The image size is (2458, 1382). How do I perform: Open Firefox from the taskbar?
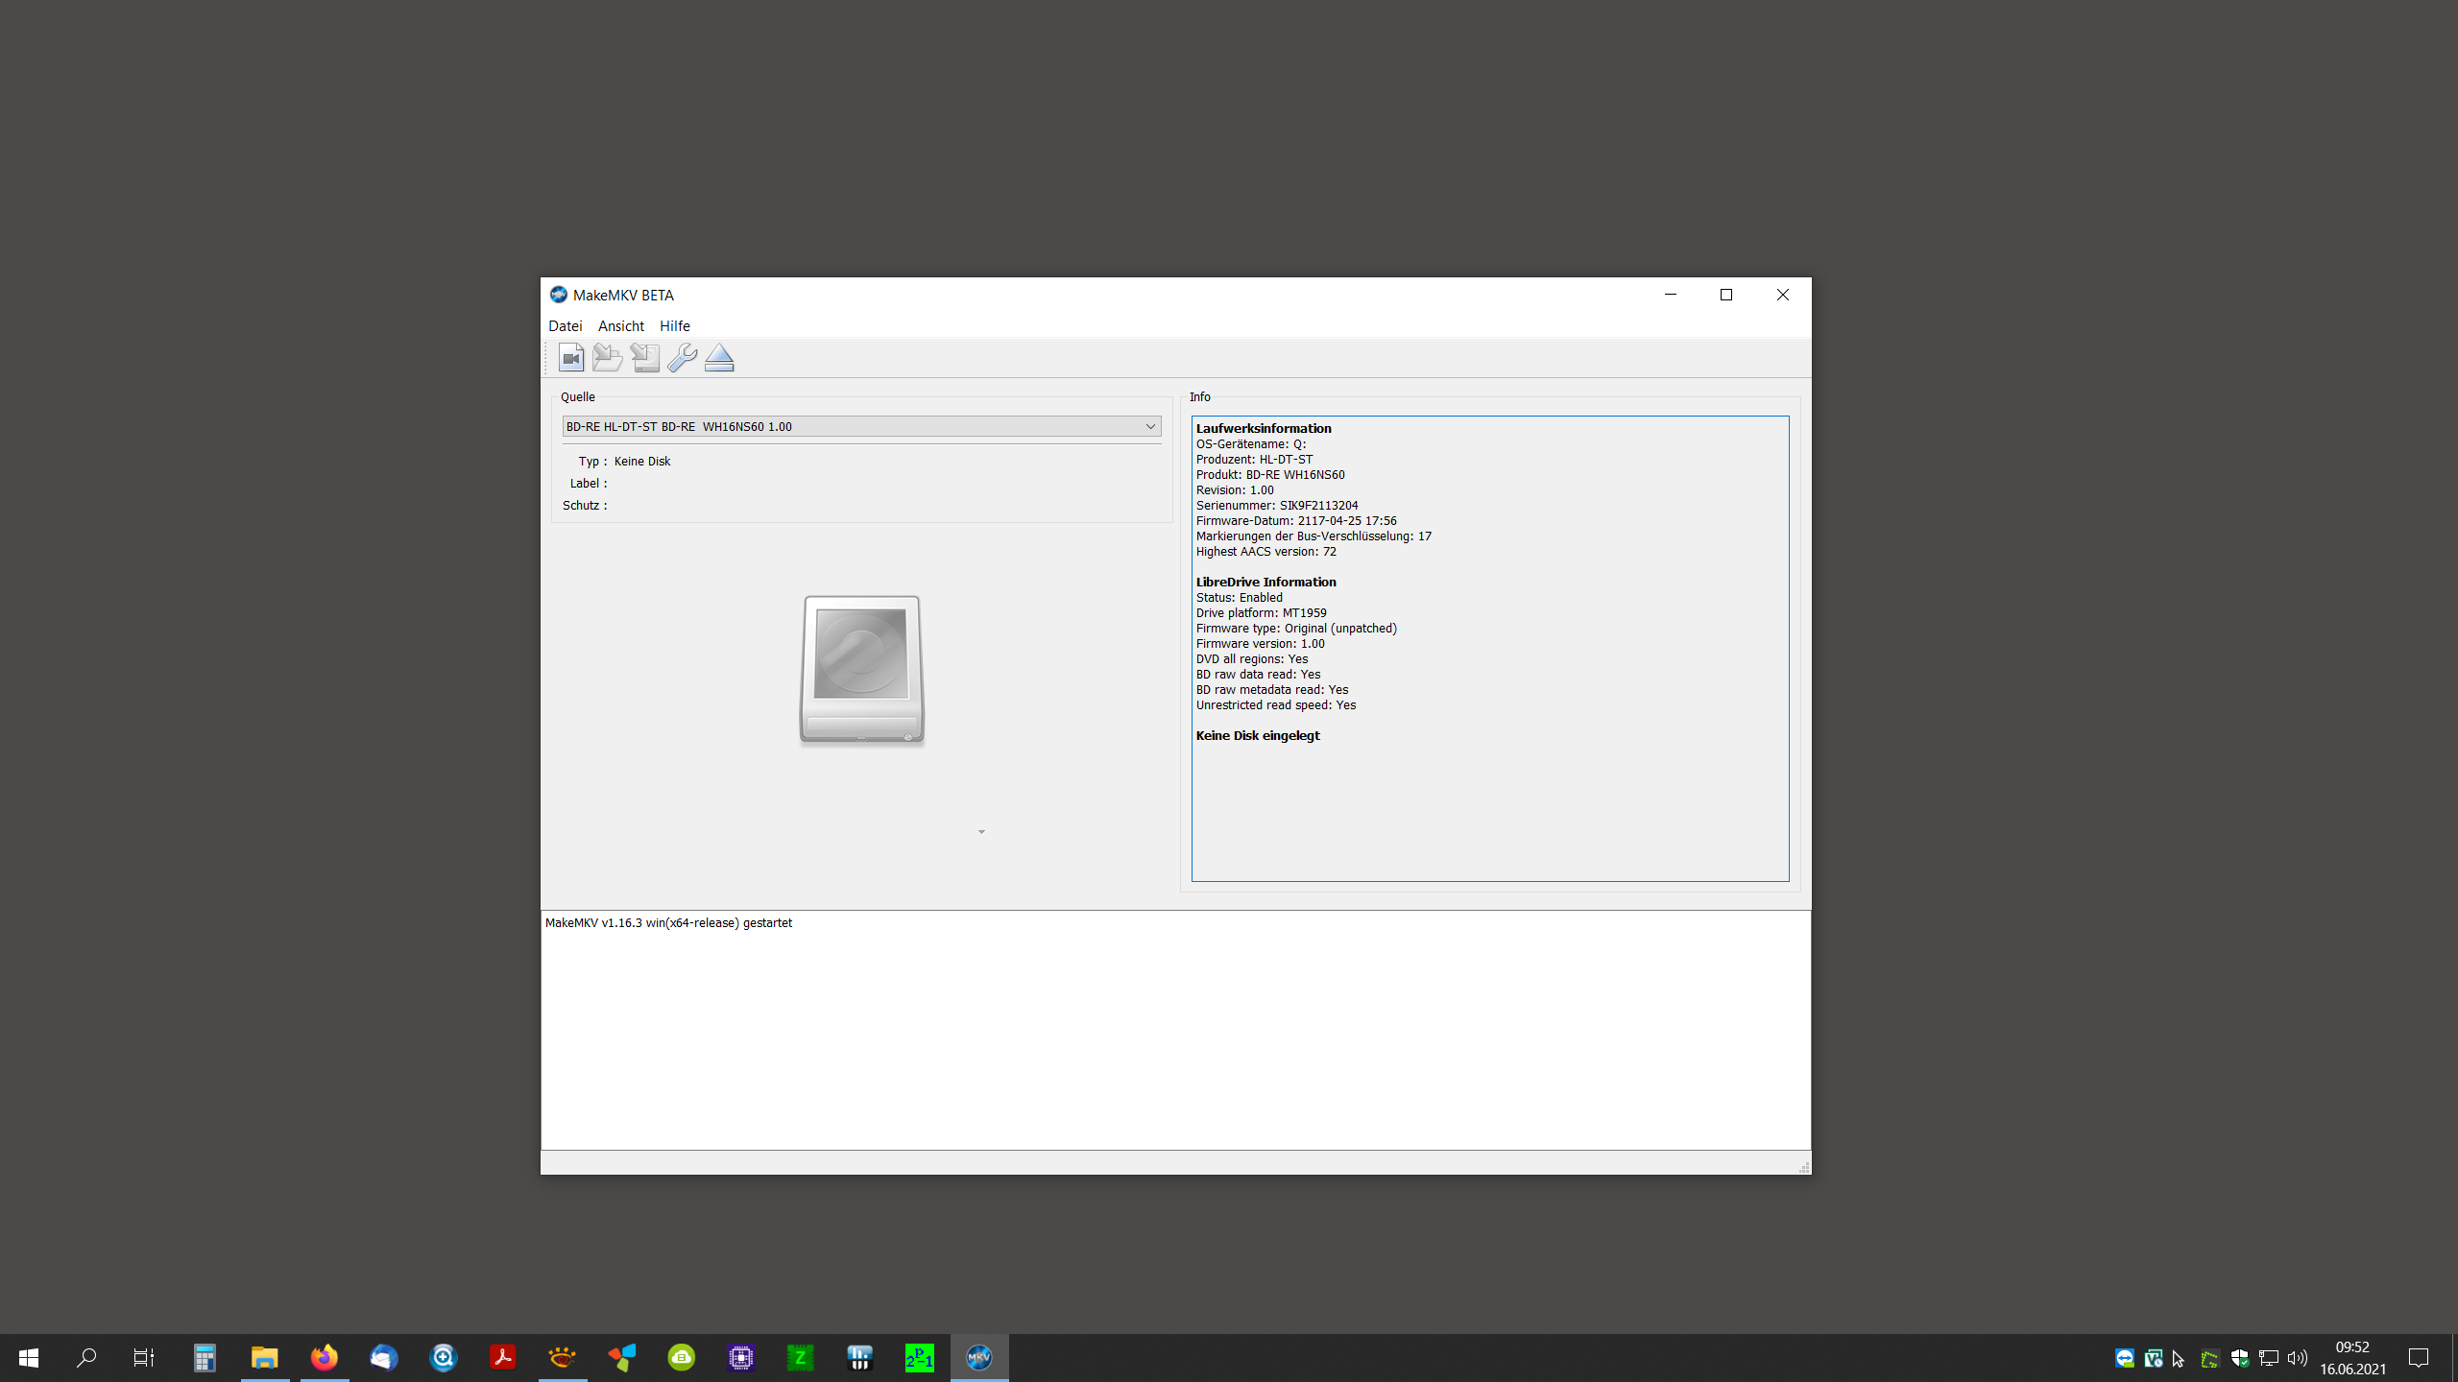(x=325, y=1357)
